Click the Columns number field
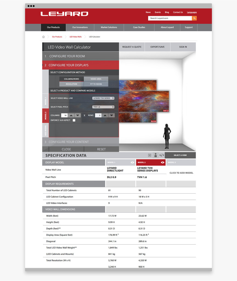This screenshot has height=281, width=237. pyautogui.click(x=64, y=116)
